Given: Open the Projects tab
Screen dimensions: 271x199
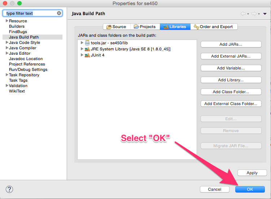Looking at the screenshot, I should click(x=145, y=27).
